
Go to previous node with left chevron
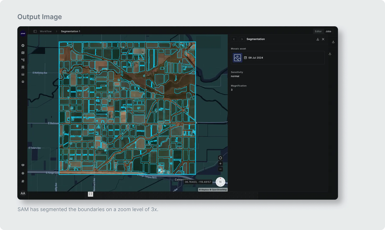[x=234, y=39]
